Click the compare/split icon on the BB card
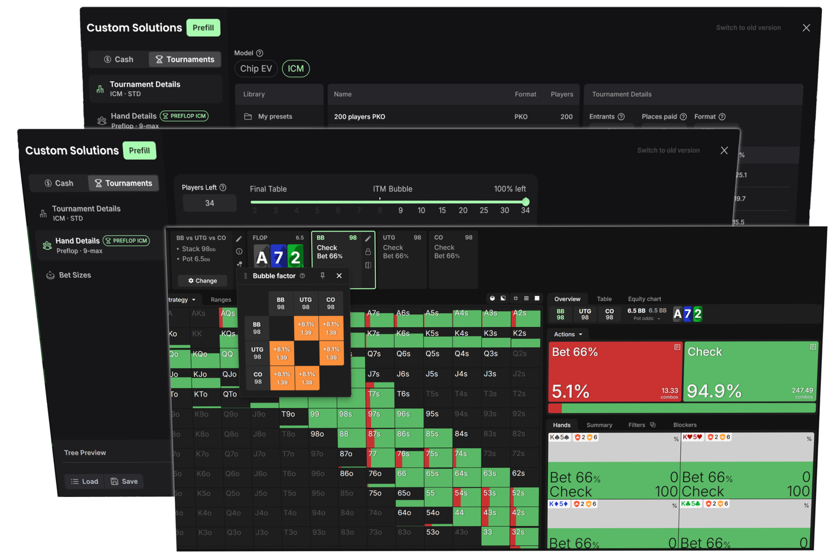 [368, 265]
